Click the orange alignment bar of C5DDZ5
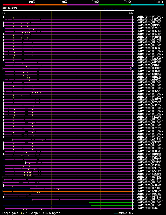Image resolution: width=166 pixels, height=215 pixels. click(x=68, y=191)
